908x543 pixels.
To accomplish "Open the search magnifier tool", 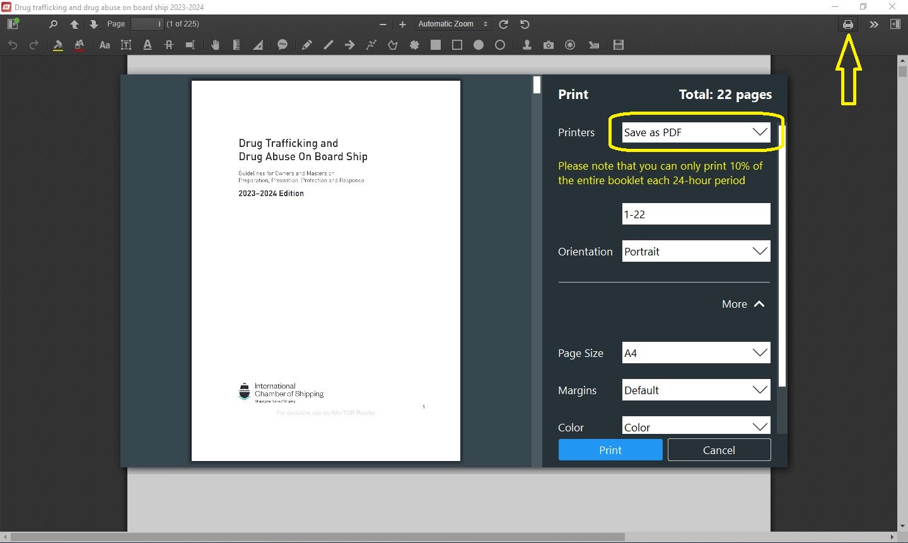I will (53, 24).
